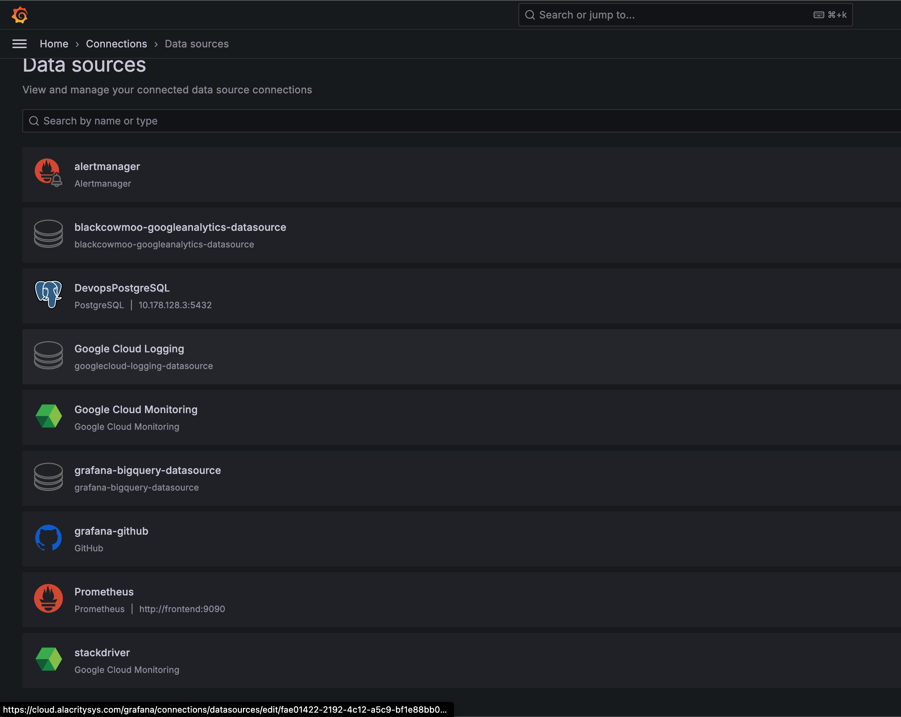The width and height of the screenshot is (901, 717).
Task: Click the GitHub type label
Action: (89, 548)
